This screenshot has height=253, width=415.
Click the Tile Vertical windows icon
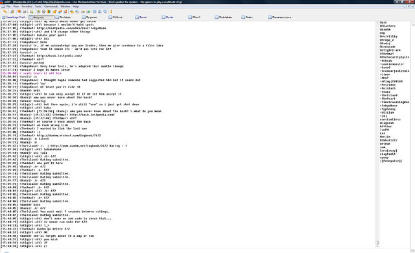pyautogui.click(x=99, y=12)
